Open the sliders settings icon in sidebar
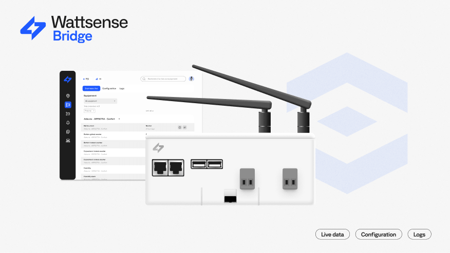The width and height of the screenshot is (450, 253). (68, 114)
